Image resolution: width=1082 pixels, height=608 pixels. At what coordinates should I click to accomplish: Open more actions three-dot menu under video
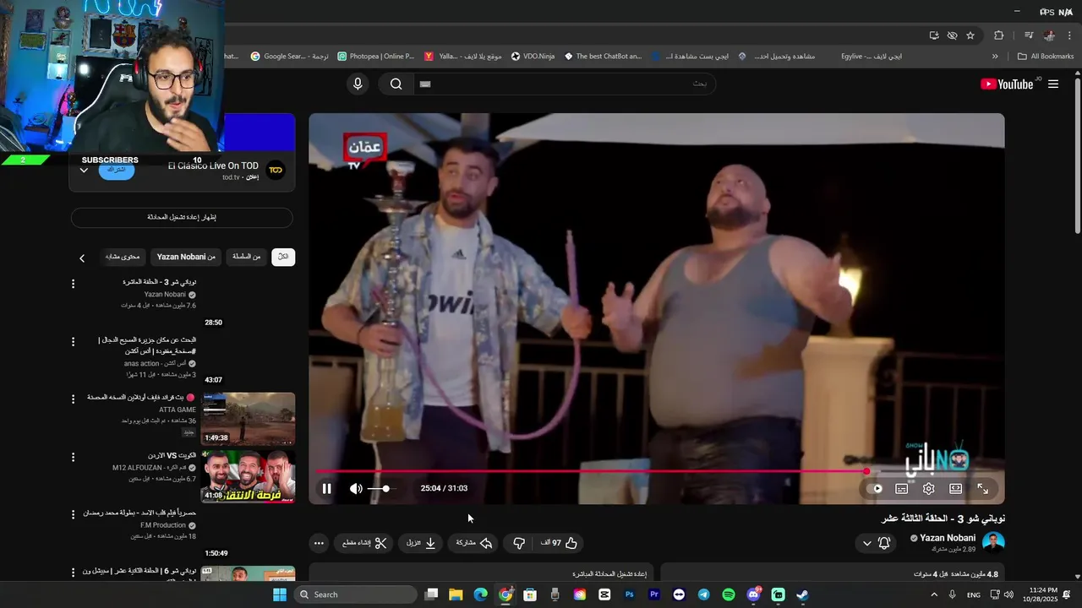point(318,543)
